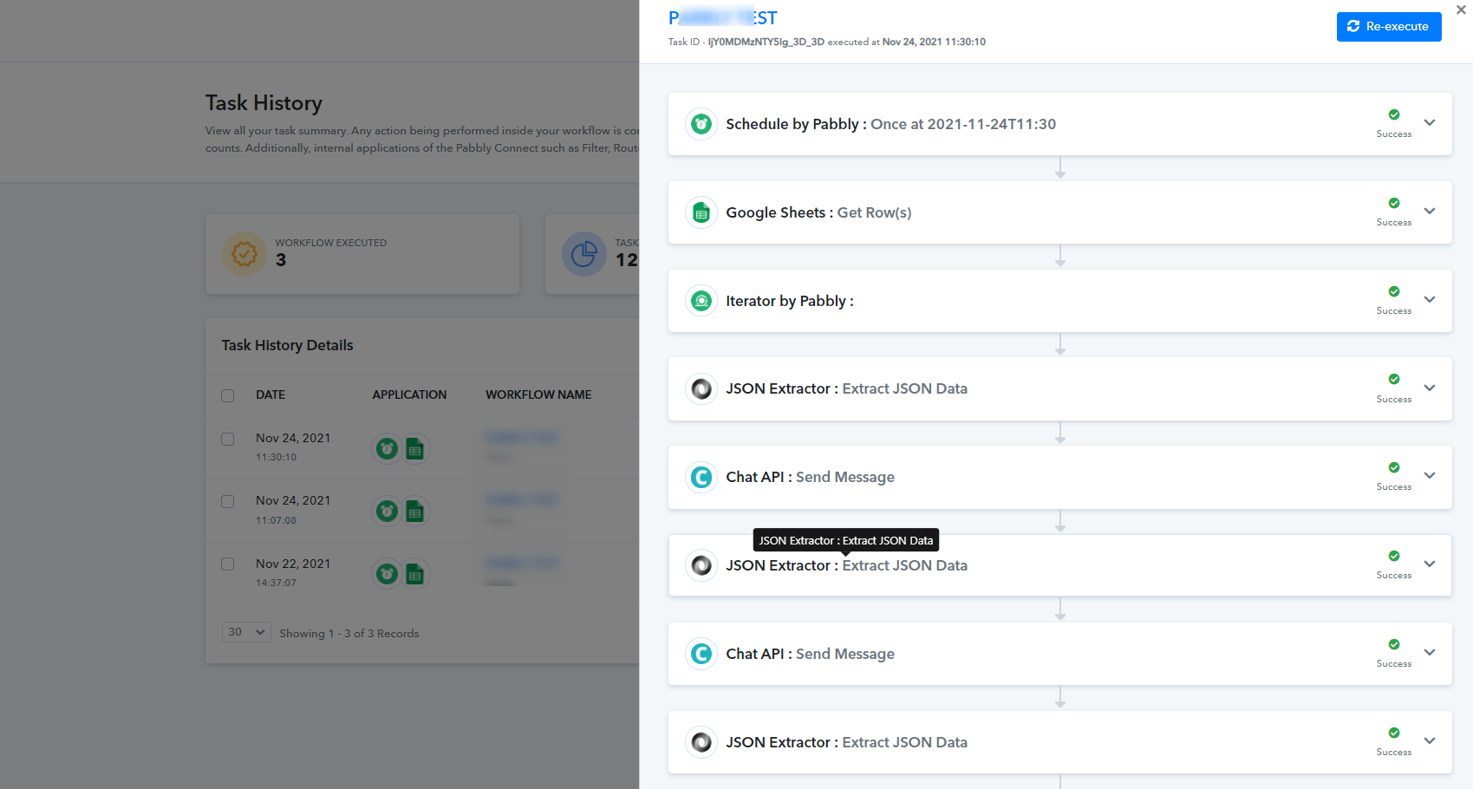Click the second Chat API step icon
The image size is (1473, 789).
[x=701, y=654]
